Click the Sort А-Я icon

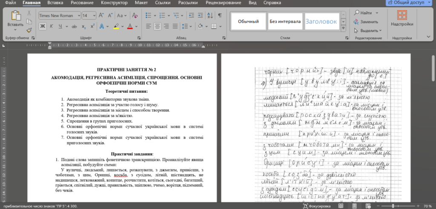tap(210, 15)
